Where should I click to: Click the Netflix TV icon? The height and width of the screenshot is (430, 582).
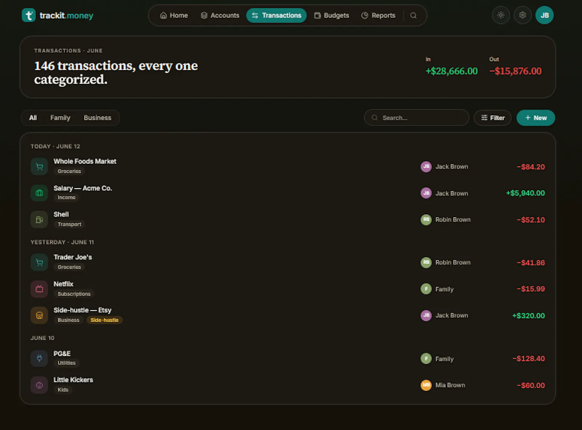[39, 289]
